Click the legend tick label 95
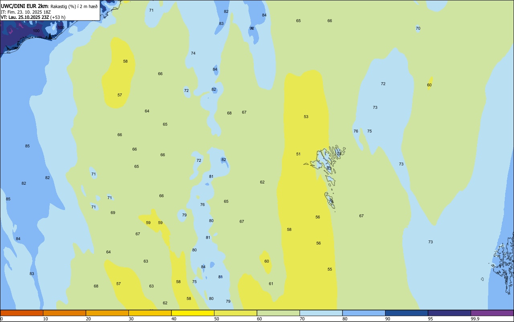This screenshot has height=322, width=514. (x=430, y=319)
